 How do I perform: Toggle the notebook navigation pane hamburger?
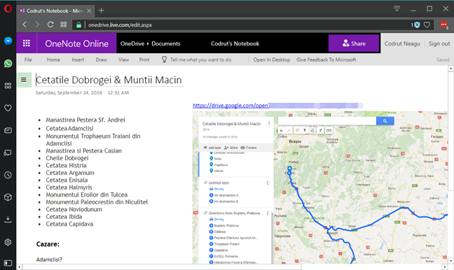[24, 80]
